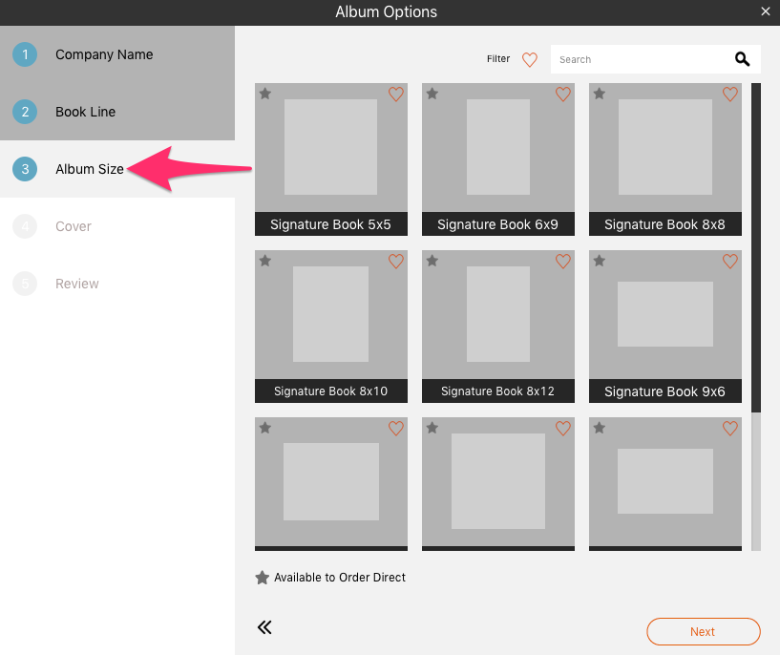Viewport: 780px width, 655px height.
Task: Close the Album Options dialog
Action: 765,11
